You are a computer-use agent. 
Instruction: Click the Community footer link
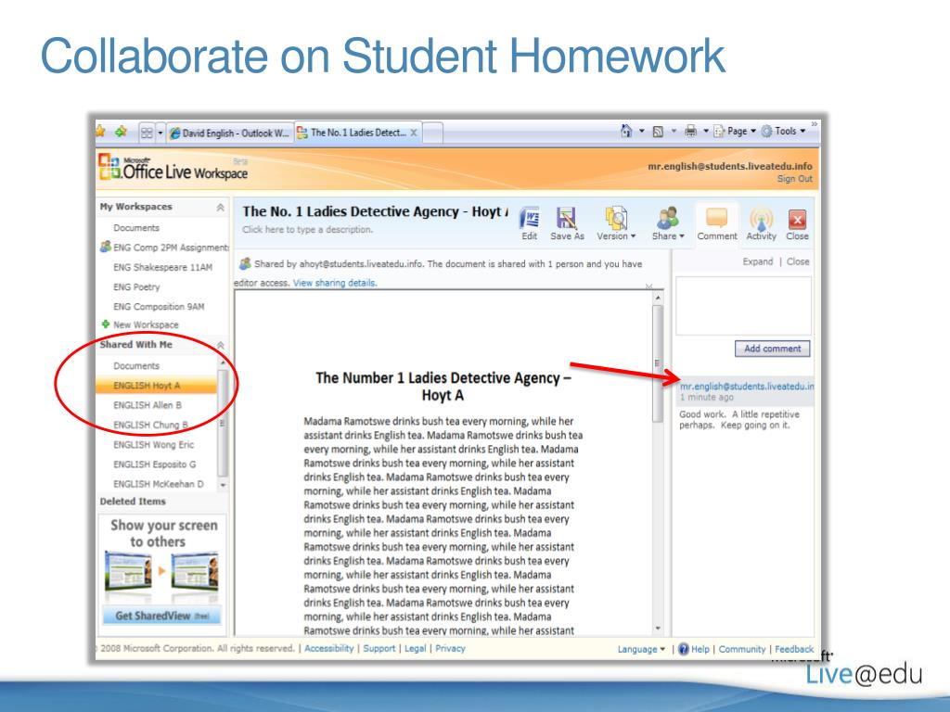742,649
